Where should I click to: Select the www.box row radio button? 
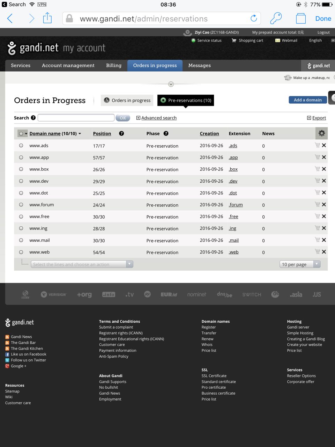pyautogui.click(x=21, y=169)
